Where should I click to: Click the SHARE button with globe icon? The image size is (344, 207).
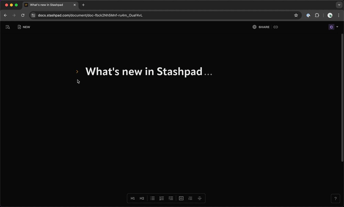261,27
